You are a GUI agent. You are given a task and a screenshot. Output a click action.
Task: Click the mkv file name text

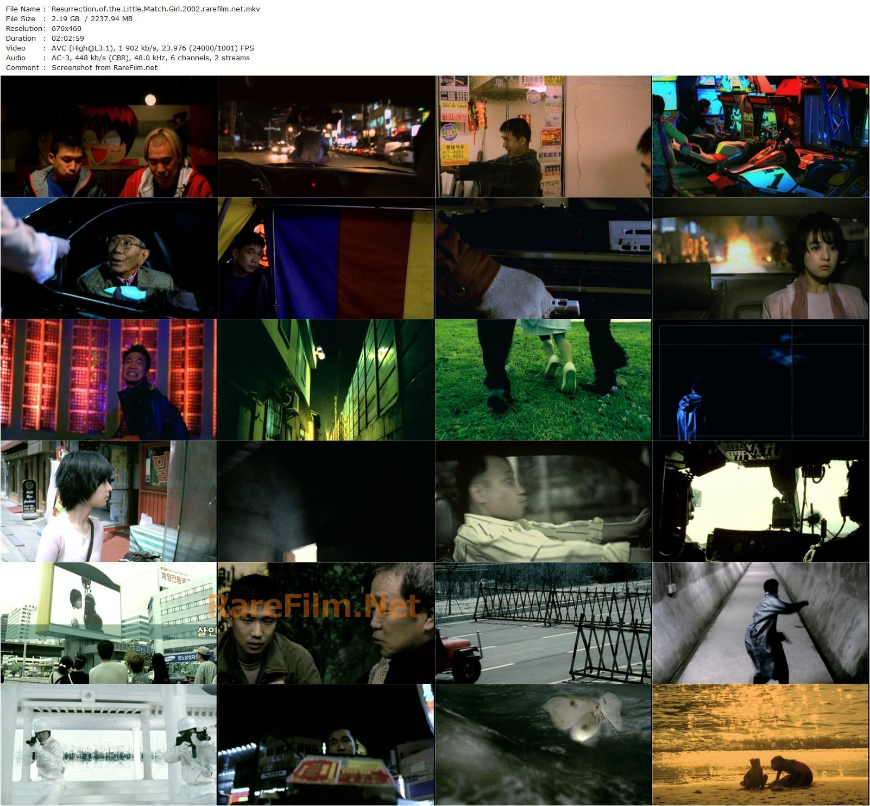tap(155, 9)
